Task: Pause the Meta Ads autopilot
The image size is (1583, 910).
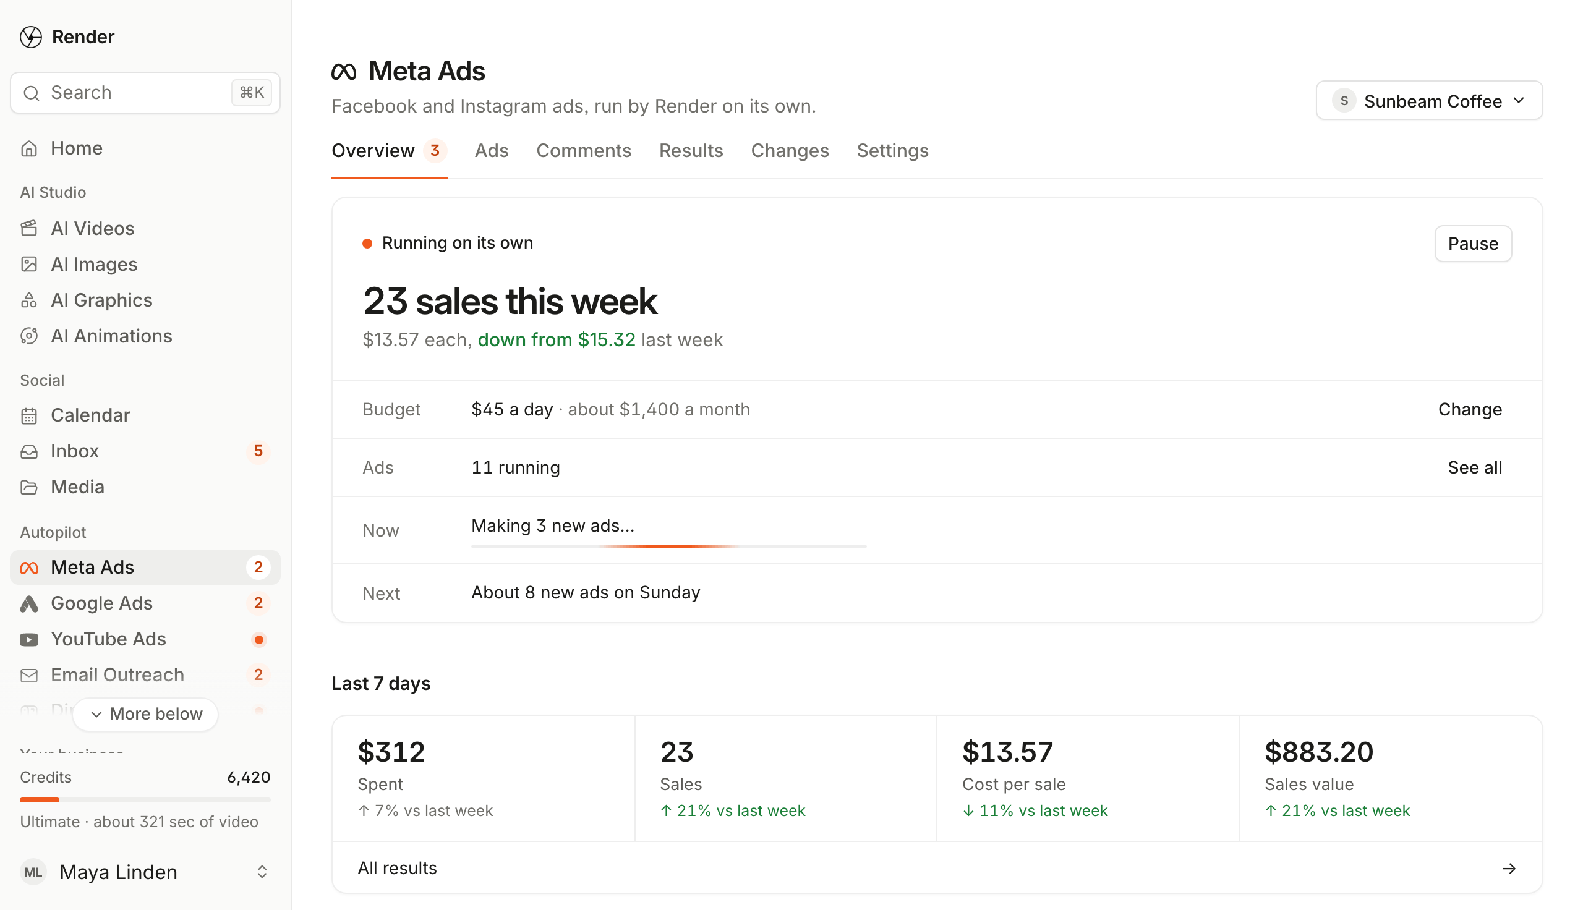Action: point(1472,244)
